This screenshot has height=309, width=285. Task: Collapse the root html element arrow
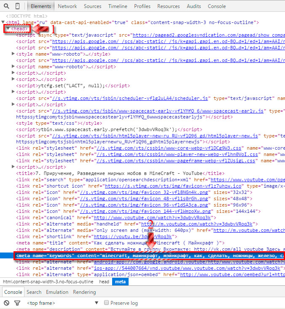click(x=3, y=22)
